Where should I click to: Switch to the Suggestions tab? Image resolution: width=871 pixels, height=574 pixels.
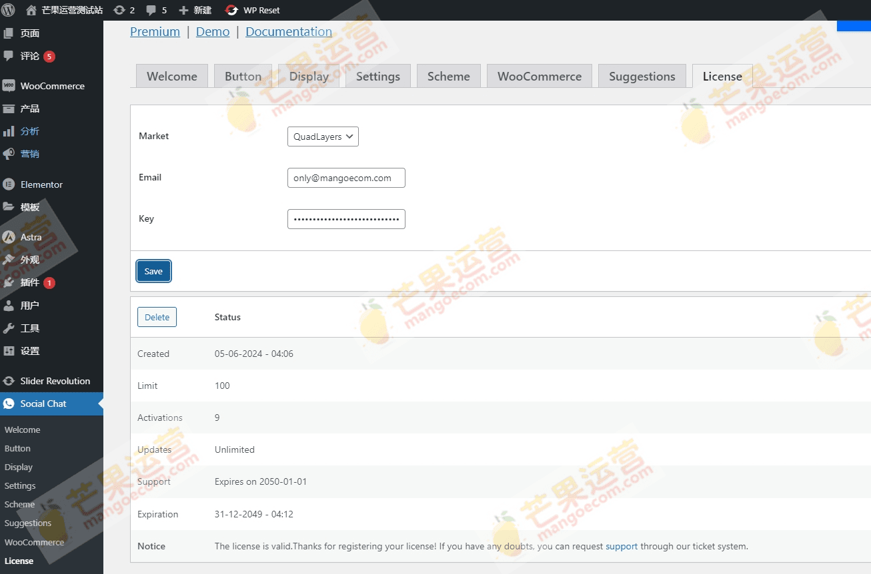click(642, 76)
